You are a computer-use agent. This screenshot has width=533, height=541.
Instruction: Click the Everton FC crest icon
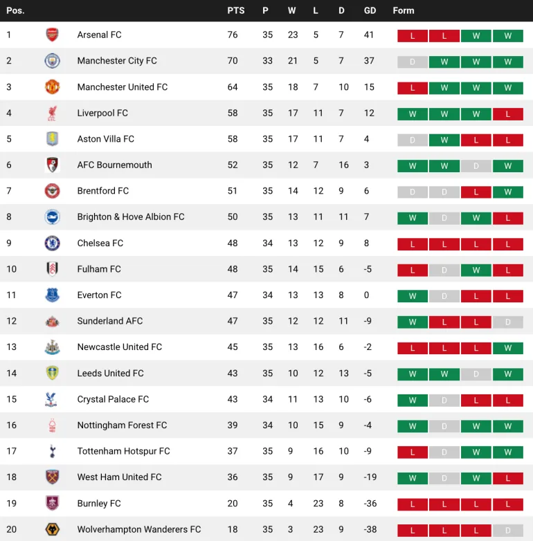point(52,295)
